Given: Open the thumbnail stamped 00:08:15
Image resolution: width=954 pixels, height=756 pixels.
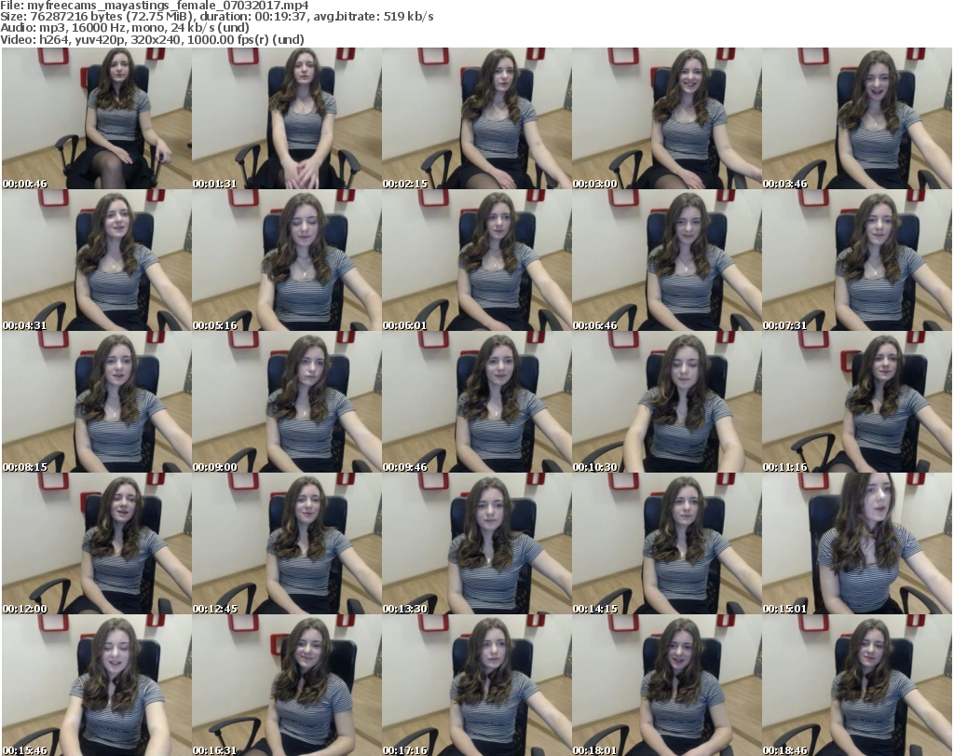Looking at the screenshot, I should tap(97, 402).
